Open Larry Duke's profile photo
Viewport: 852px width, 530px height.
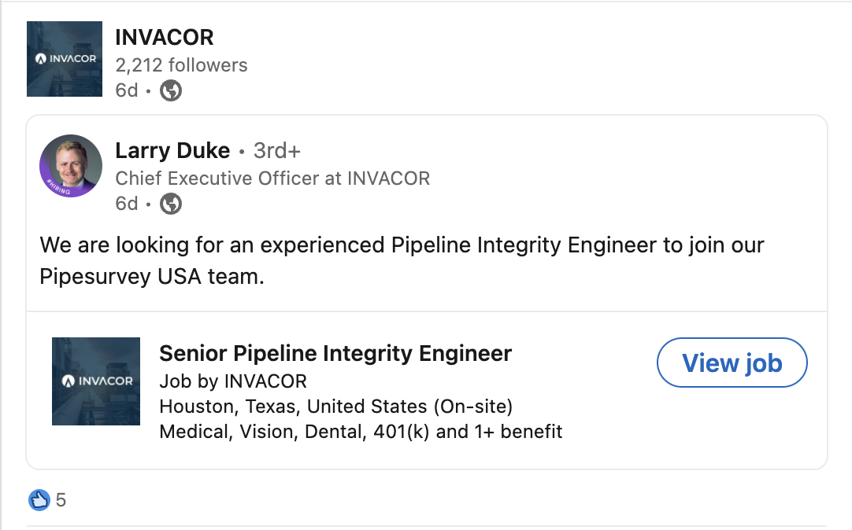click(x=71, y=165)
